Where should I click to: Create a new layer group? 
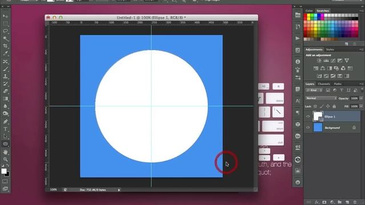pyautogui.click(x=340, y=202)
